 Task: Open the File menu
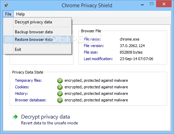8,14
